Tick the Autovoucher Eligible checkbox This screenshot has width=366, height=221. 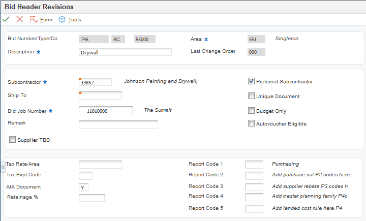251,123
